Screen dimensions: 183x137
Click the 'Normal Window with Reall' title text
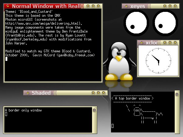click(x=46, y=6)
